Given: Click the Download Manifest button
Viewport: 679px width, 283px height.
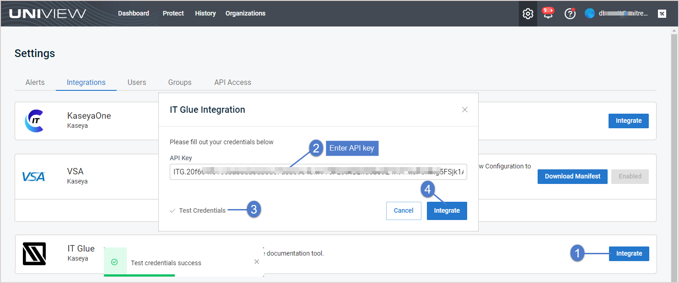Looking at the screenshot, I should point(572,176).
